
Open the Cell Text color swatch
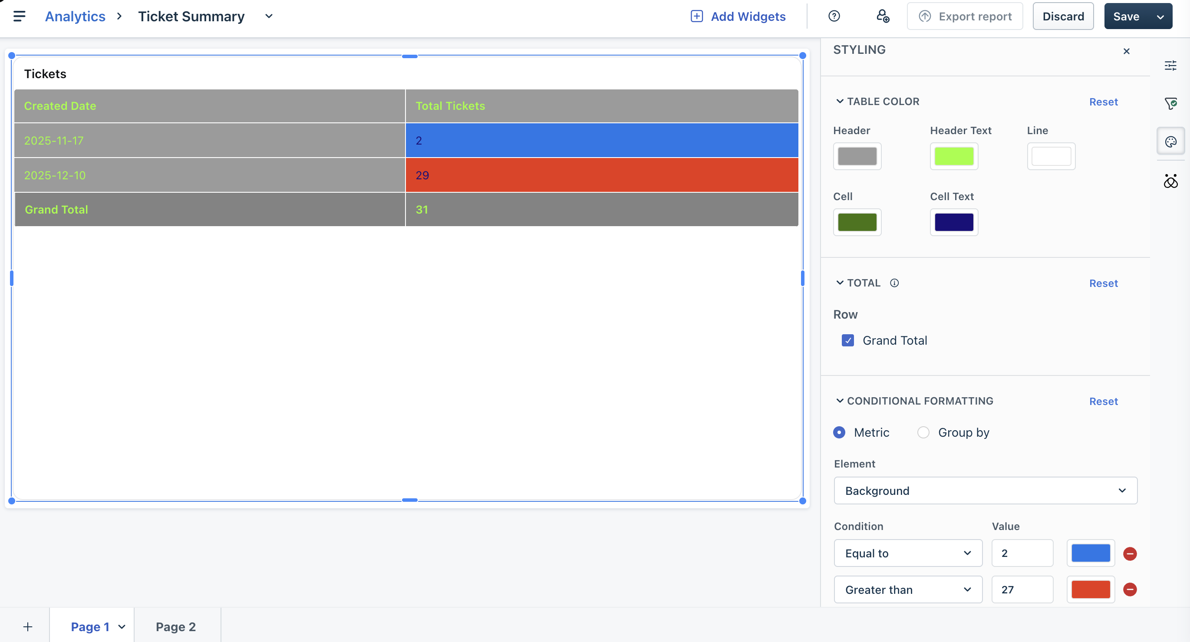(x=953, y=222)
